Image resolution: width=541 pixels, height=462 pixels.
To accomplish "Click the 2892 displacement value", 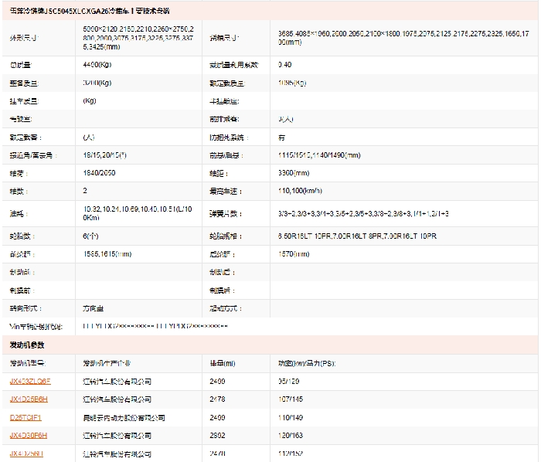I will pyautogui.click(x=218, y=436).
